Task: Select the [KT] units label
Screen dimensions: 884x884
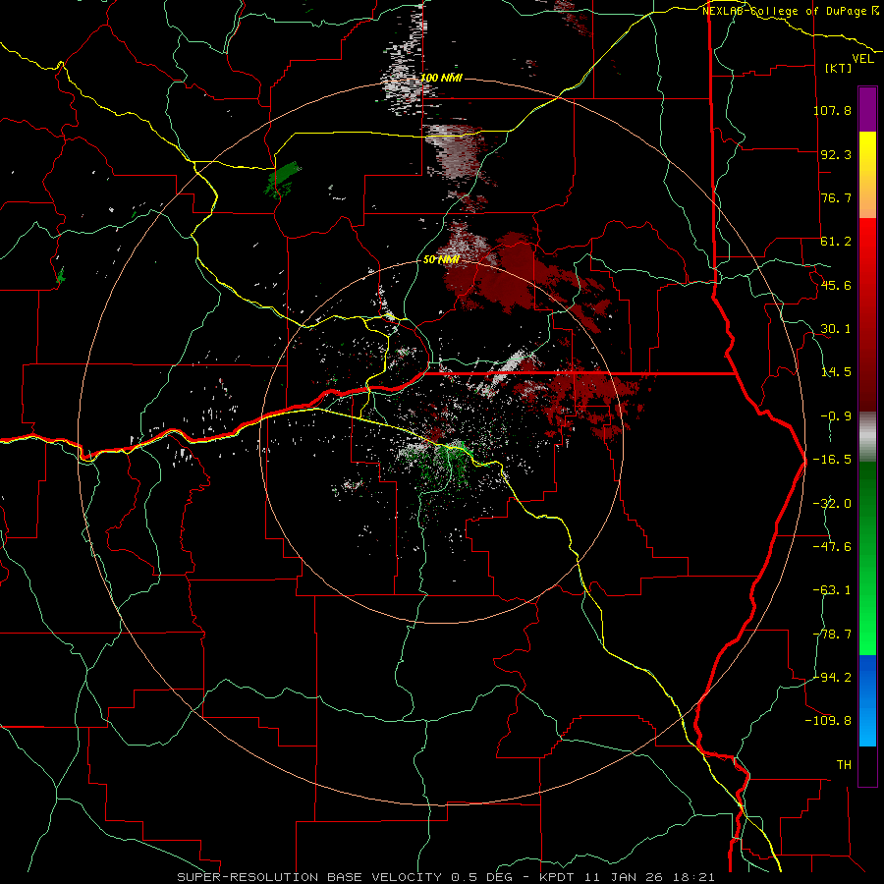Action: coord(839,68)
